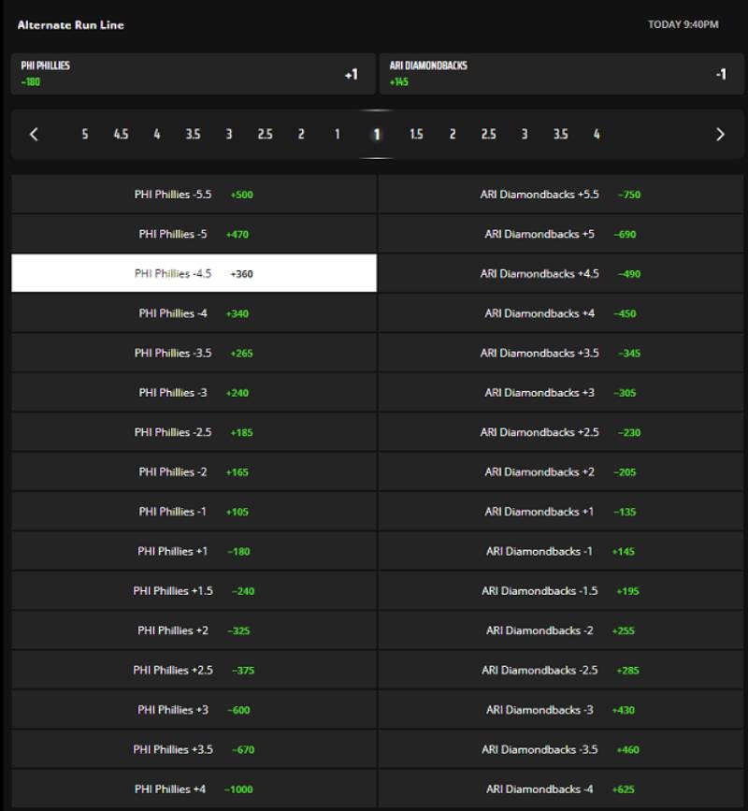Screen dimensions: 748x811
Task: Select ARI Diamondbacks +4.5 at -490
Action: coord(561,274)
